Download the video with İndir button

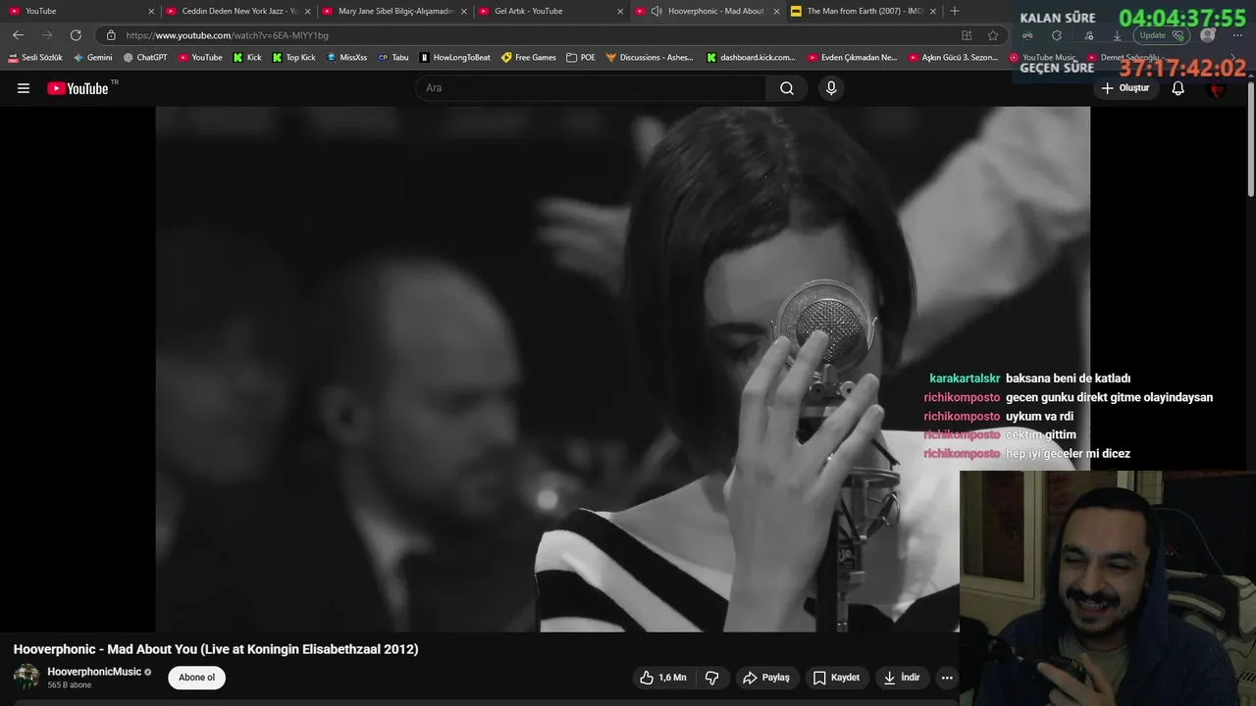902,678
